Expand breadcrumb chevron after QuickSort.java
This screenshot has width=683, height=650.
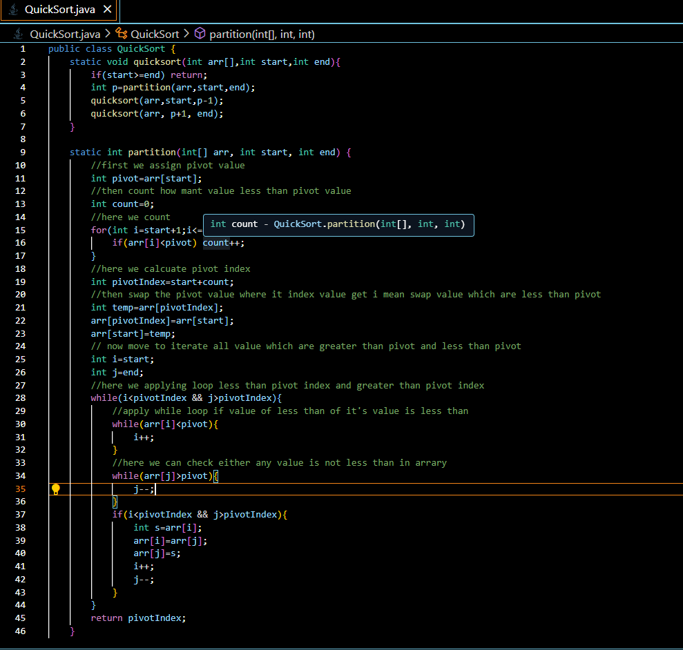[x=108, y=34]
